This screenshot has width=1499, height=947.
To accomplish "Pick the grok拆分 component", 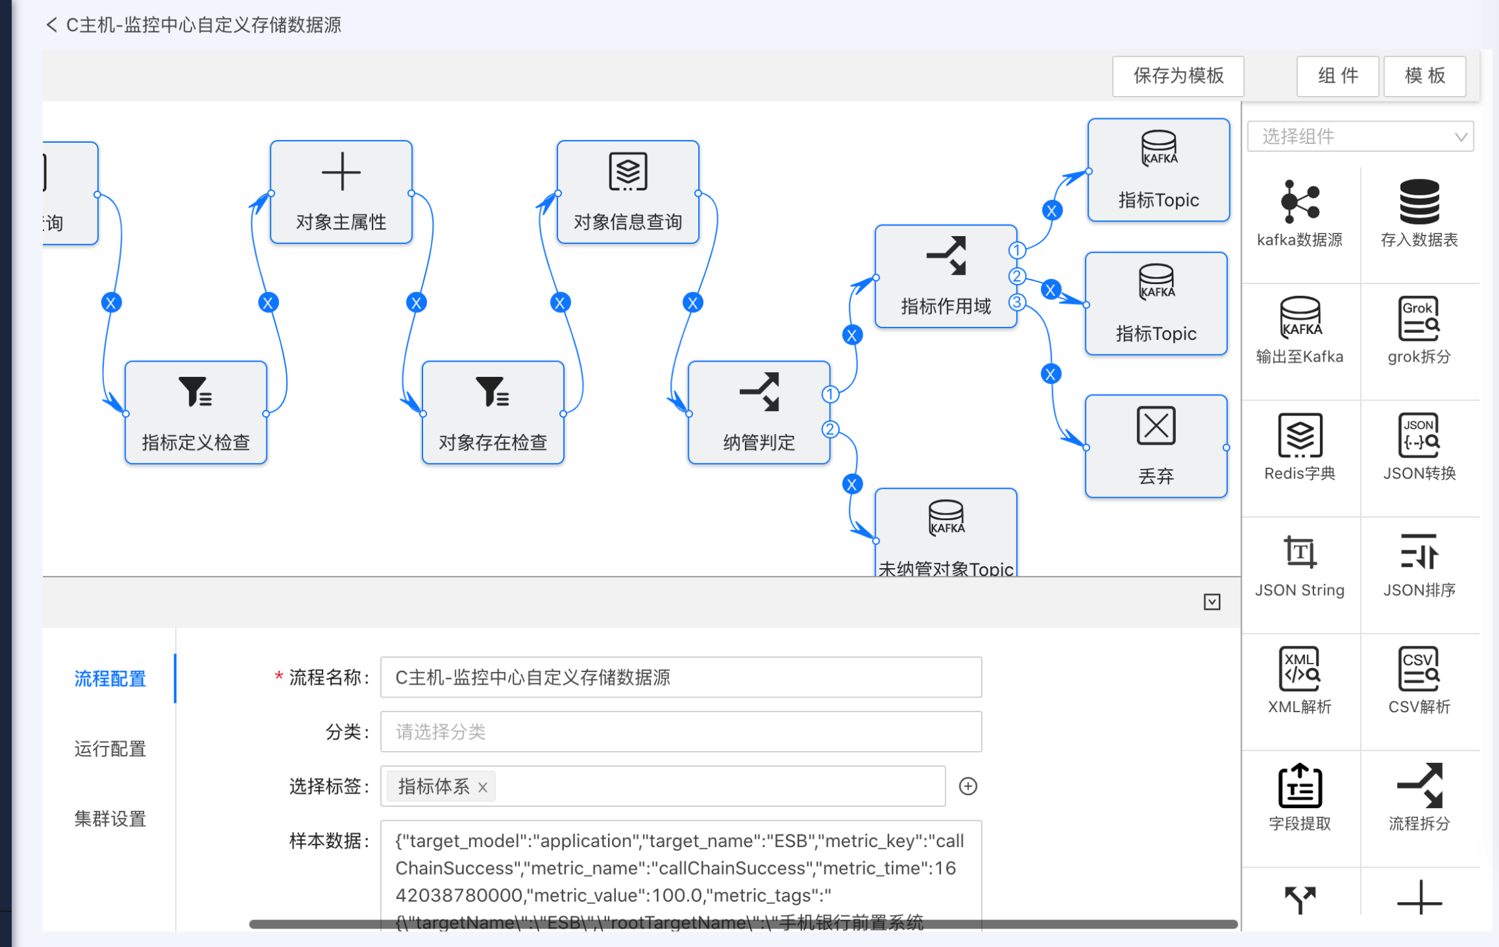I will tap(1419, 319).
